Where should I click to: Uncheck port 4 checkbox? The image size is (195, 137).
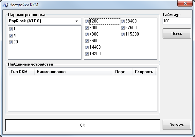[11, 36]
